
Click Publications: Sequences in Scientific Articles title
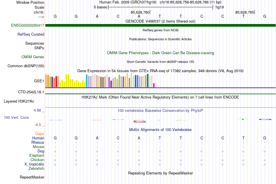coord(160,39)
